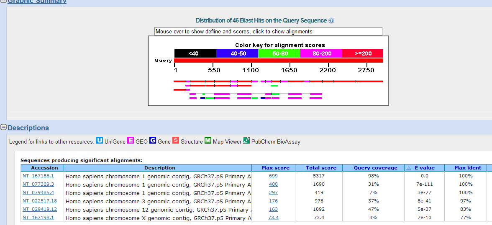Open accession NT_077389.3
This screenshot has height=225, width=492.
[38, 185]
